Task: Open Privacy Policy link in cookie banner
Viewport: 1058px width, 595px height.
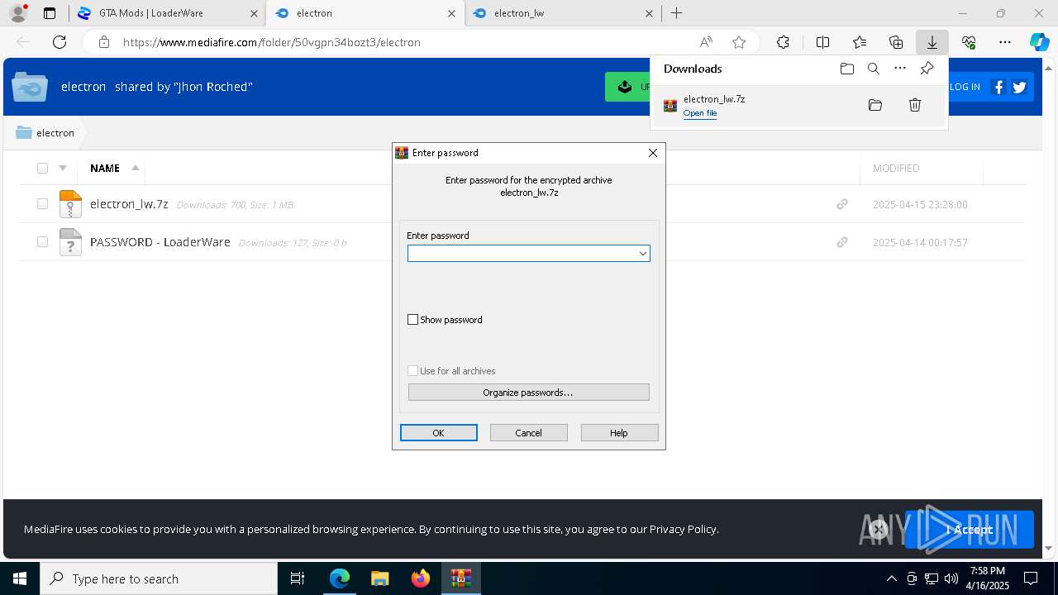Action: 683,530
